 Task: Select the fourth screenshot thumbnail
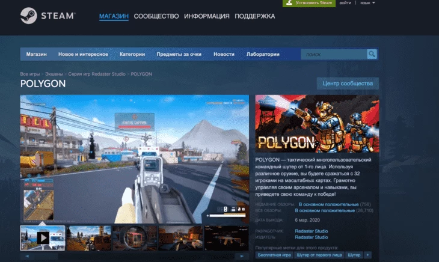click(x=180, y=238)
